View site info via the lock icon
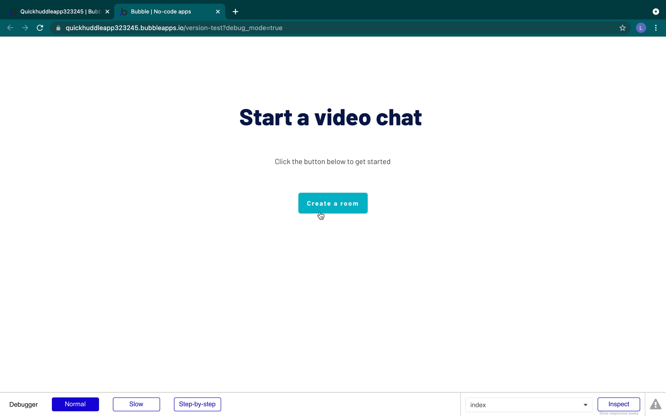666x416 pixels. (58, 28)
